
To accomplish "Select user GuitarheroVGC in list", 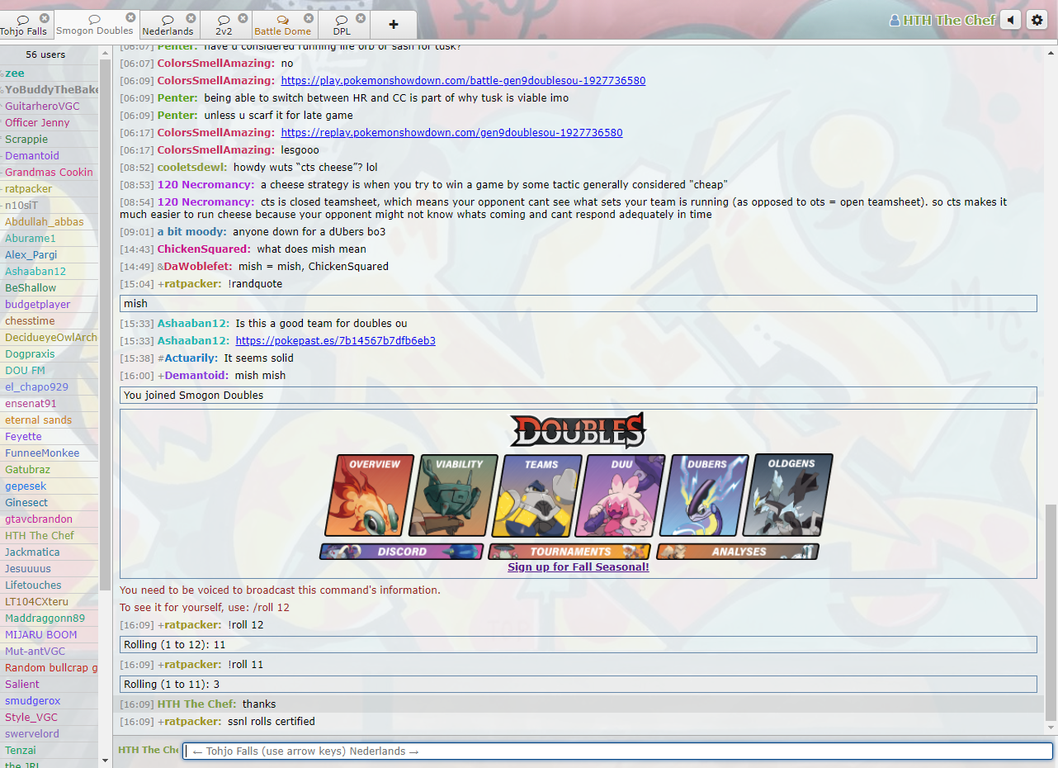I will click(49, 107).
